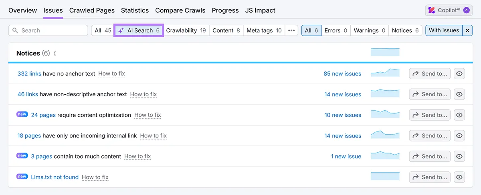Send non-descriptive anchor text issue to...
This screenshot has width=481, height=195.
coord(430,94)
